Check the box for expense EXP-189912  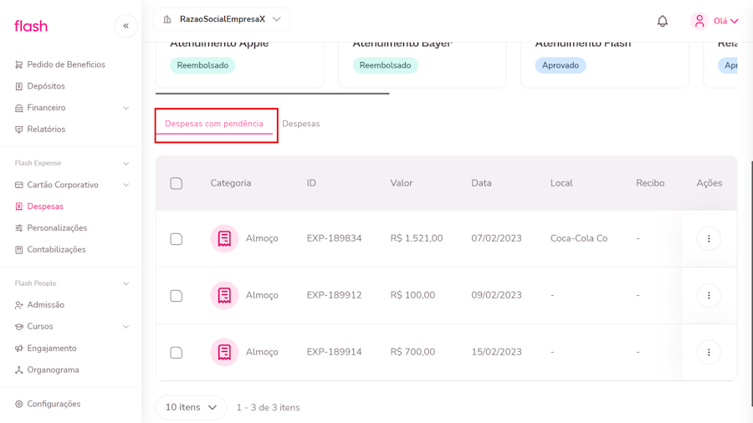click(177, 296)
